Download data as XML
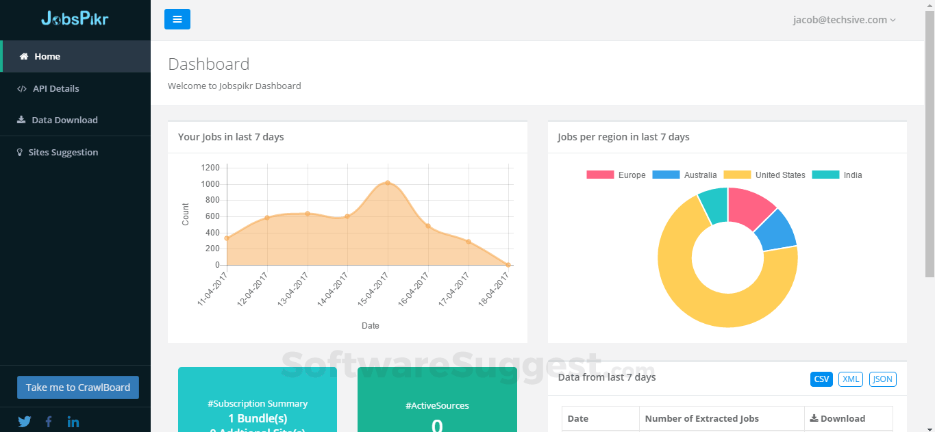The width and height of the screenshot is (935, 432). [850, 379]
